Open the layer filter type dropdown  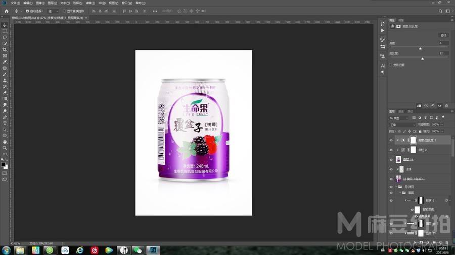pos(399,118)
